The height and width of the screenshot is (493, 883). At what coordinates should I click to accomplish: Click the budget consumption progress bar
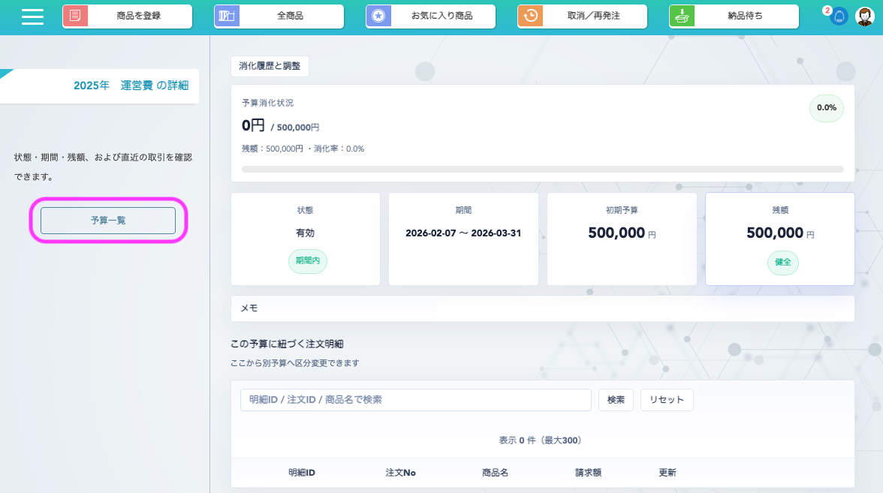pos(542,170)
